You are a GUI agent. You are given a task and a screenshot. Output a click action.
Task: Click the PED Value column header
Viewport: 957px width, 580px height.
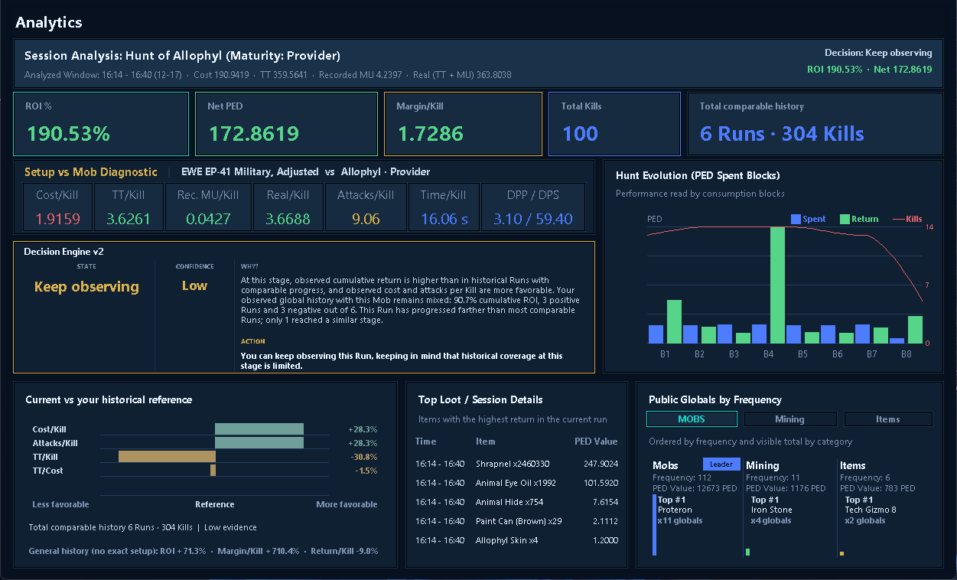click(x=596, y=442)
